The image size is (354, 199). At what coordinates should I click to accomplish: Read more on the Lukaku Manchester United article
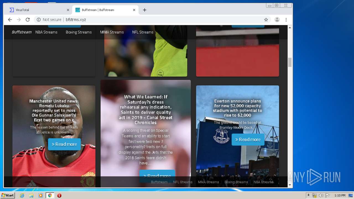point(64,144)
